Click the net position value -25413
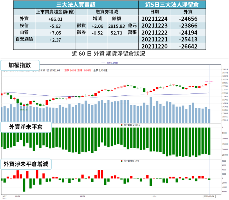The image size is (229, 200). (x=188, y=40)
